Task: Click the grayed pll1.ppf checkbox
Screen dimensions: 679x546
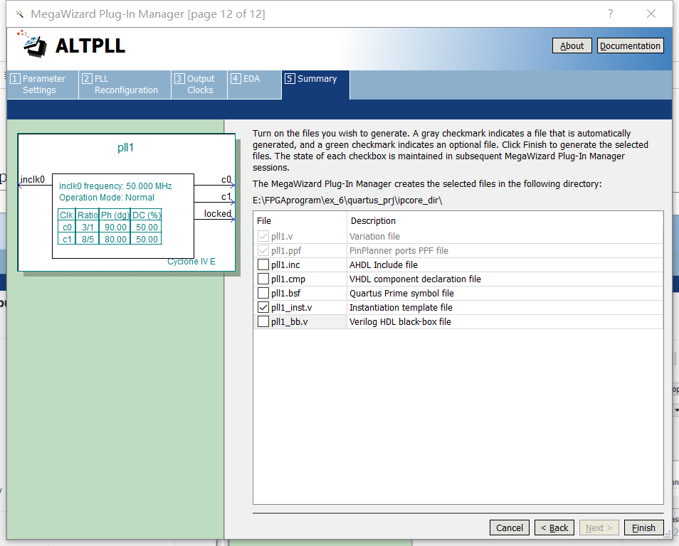Action: [263, 250]
